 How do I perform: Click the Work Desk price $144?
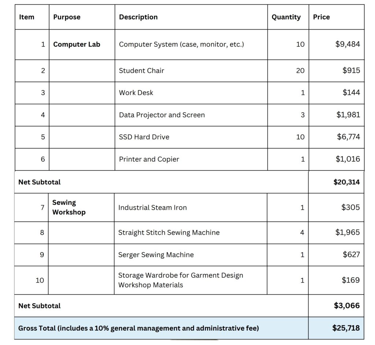pyautogui.click(x=351, y=92)
